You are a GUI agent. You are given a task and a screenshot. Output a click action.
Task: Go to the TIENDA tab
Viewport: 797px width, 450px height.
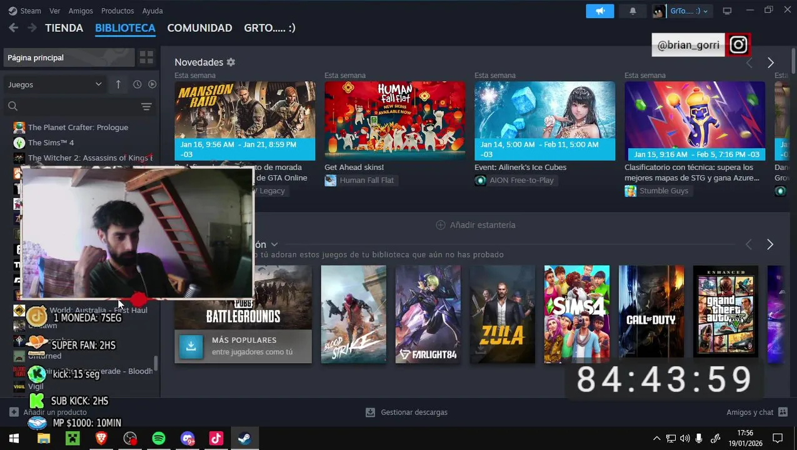coord(64,28)
